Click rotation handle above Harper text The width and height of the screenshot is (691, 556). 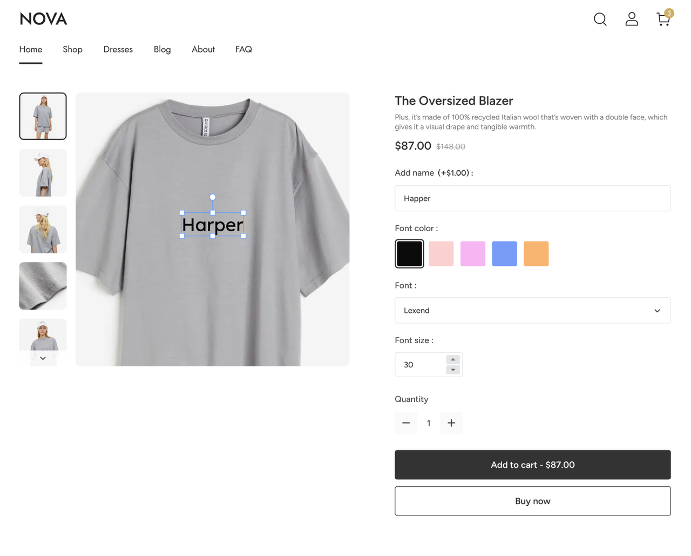(213, 197)
